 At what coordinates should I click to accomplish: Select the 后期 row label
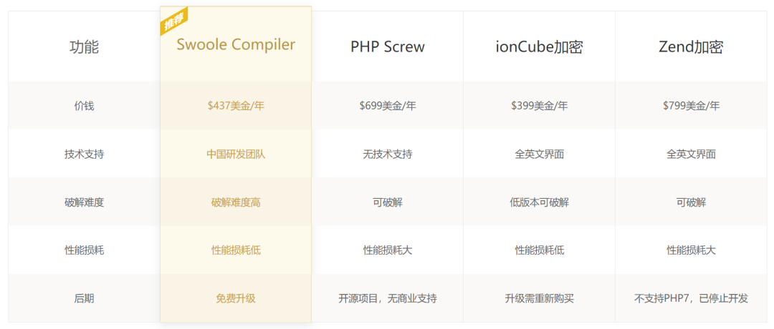point(84,298)
